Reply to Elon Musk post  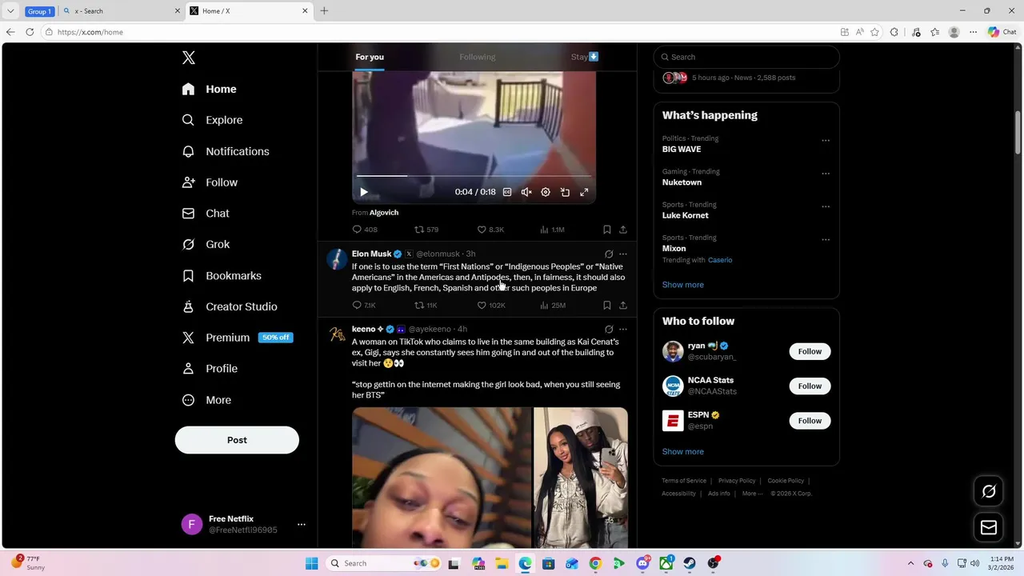pos(364,306)
